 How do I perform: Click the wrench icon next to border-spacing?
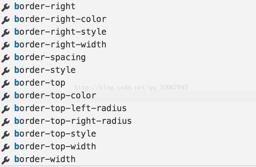[6, 58]
